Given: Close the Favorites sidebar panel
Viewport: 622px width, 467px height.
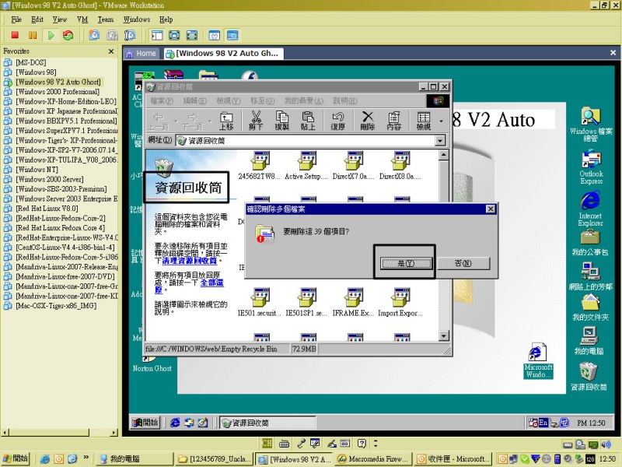Looking at the screenshot, I should [111, 51].
